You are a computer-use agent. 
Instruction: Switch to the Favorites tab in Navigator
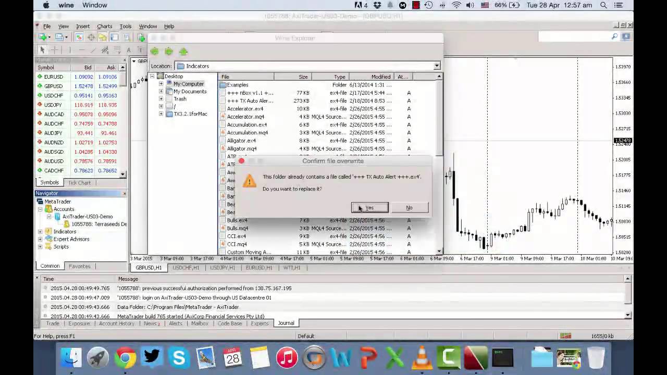click(79, 266)
